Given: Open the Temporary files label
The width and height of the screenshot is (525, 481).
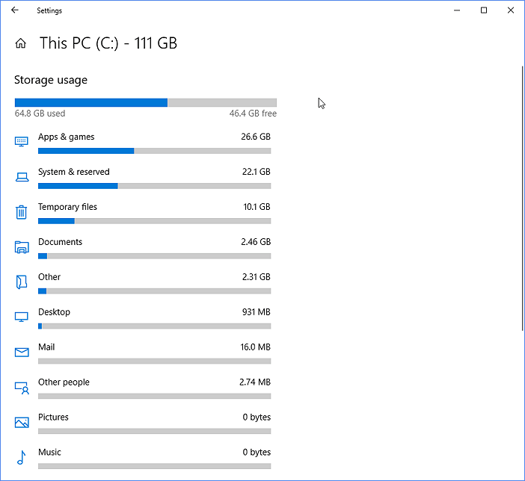Looking at the screenshot, I should (x=67, y=207).
